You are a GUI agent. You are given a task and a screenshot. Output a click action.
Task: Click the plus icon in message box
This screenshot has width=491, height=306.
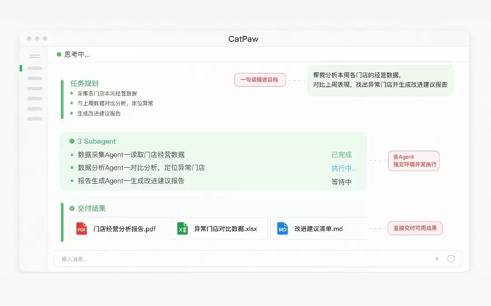(437, 259)
